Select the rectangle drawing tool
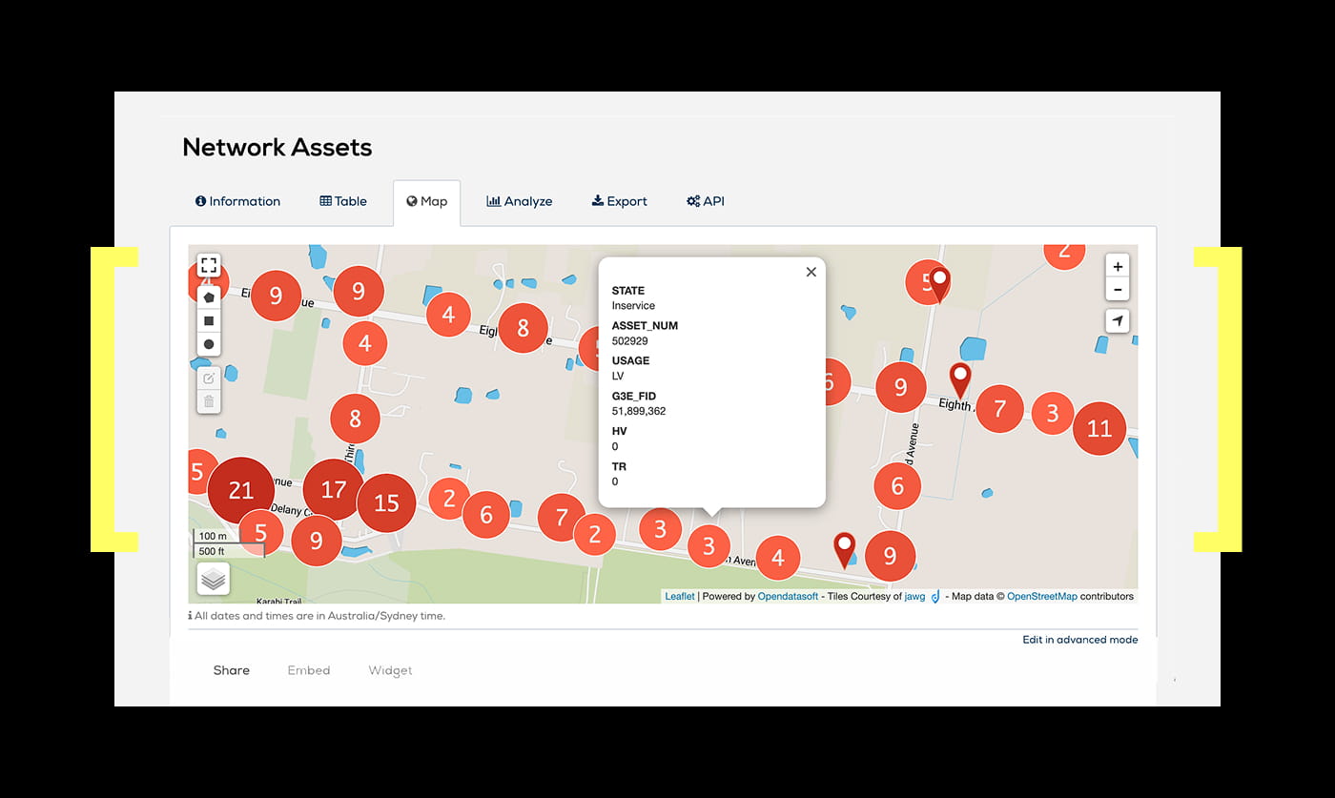 click(x=209, y=321)
